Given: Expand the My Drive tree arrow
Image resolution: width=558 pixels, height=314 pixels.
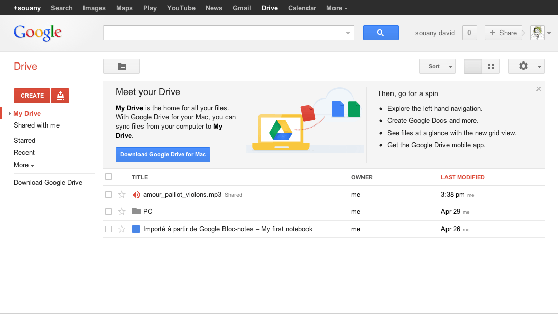Looking at the screenshot, I should point(9,114).
